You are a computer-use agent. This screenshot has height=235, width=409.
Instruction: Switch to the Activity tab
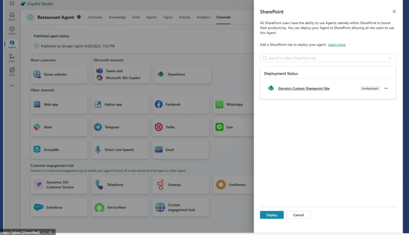coord(185,17)
